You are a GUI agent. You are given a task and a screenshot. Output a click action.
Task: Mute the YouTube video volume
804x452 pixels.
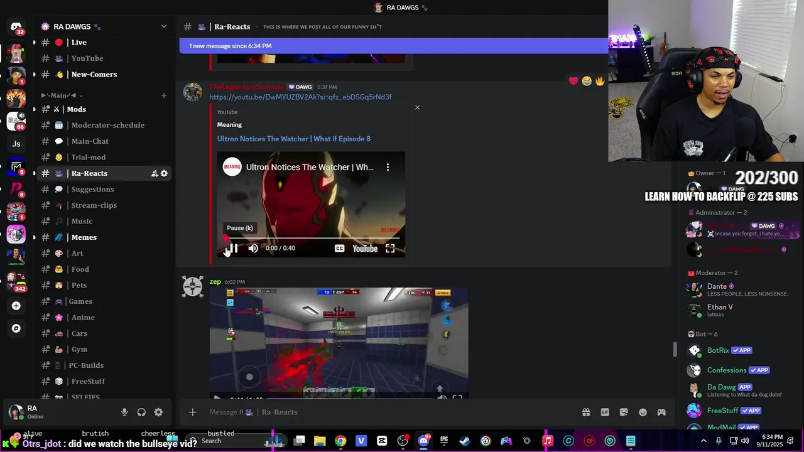click(253, 249)
